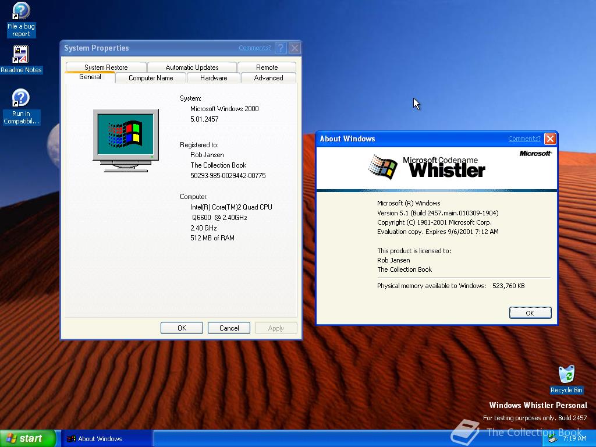This screenshot has width=596, height=447.
Task: Open the Readme Notes desktop icon
Action: [x=21, y=54]
